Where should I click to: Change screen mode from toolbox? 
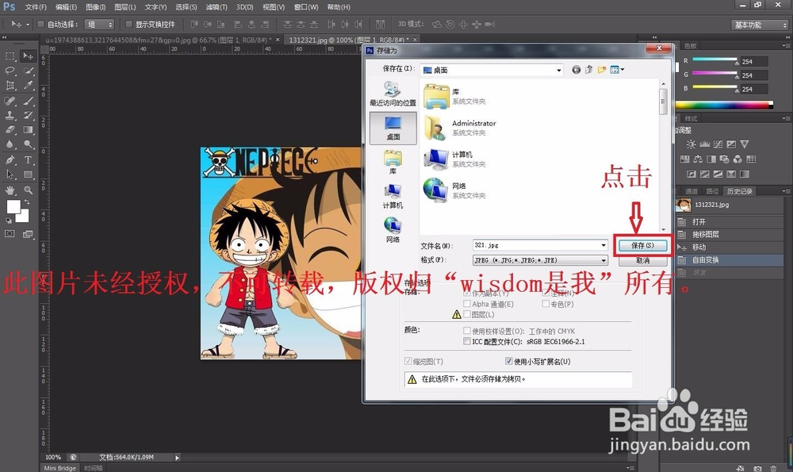coord(28,234)
